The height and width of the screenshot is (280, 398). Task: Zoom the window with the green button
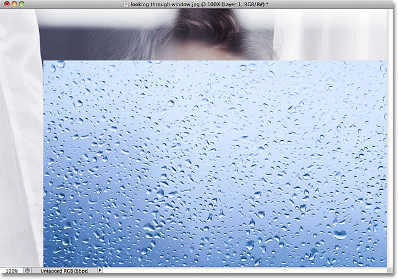pos(22,4)
